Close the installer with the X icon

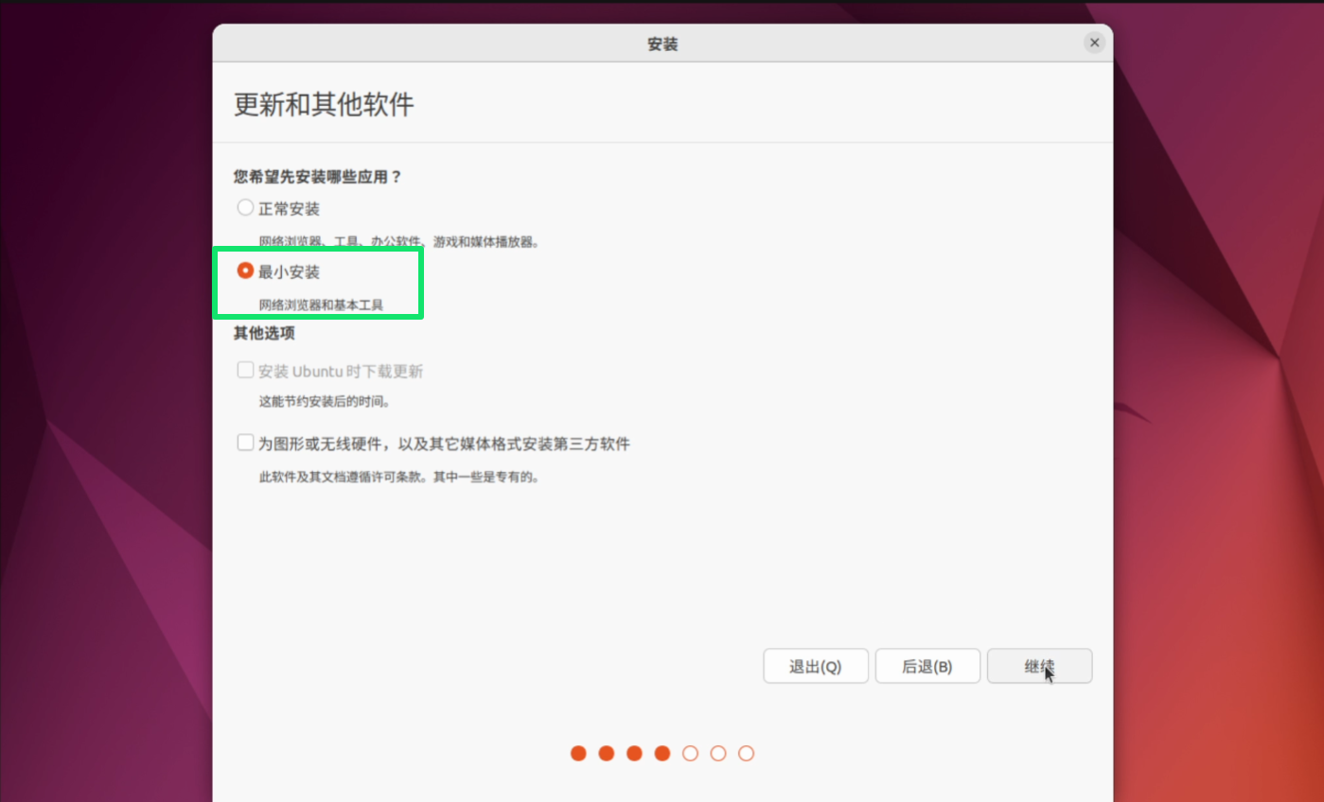pyautogui.click(x=1094, y=44)
